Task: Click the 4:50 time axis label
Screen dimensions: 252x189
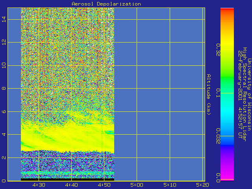Action: 104,185
